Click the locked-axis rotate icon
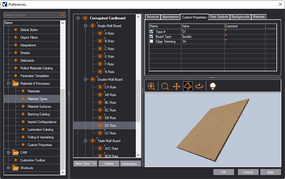The height and width of the screenshot is (179, 285). pyautogui.click(x=199, y=86)
